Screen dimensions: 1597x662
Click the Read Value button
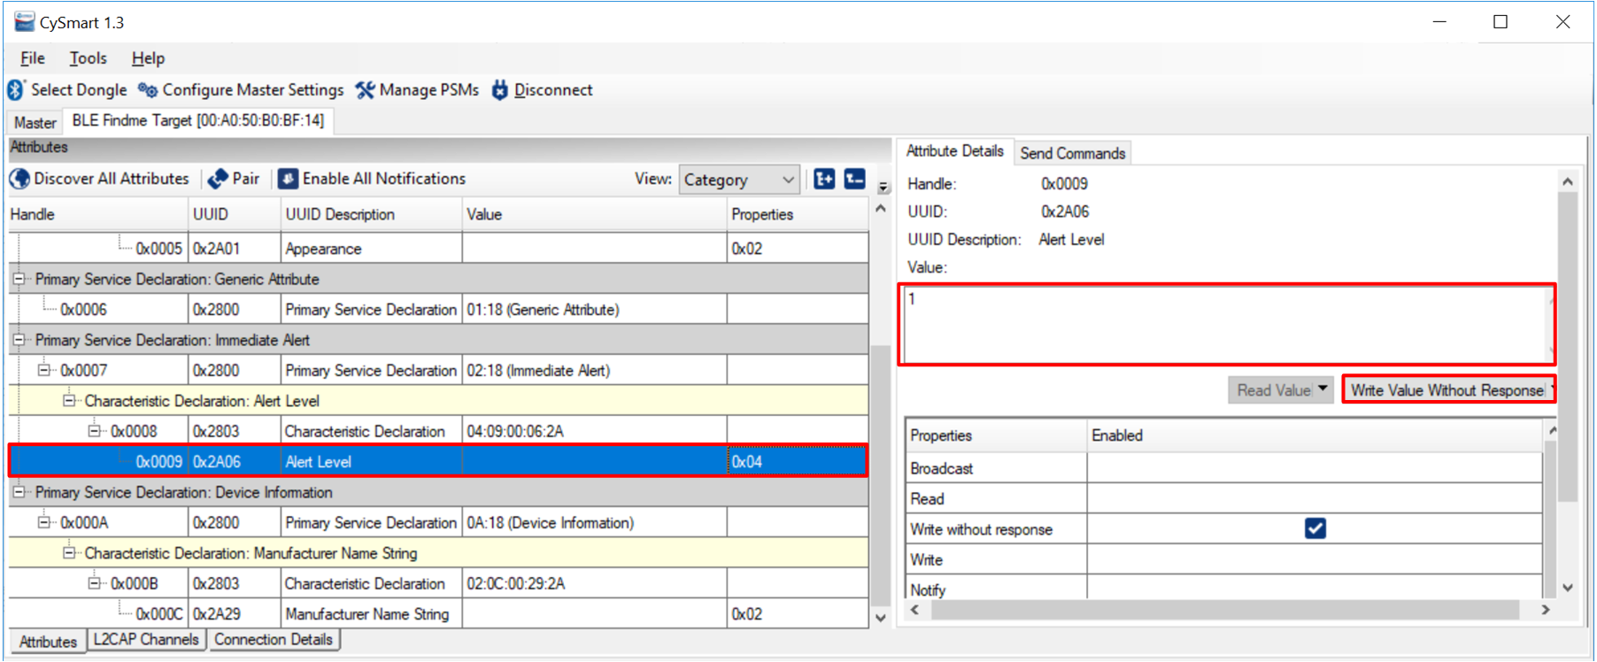tap(1272, 389)
